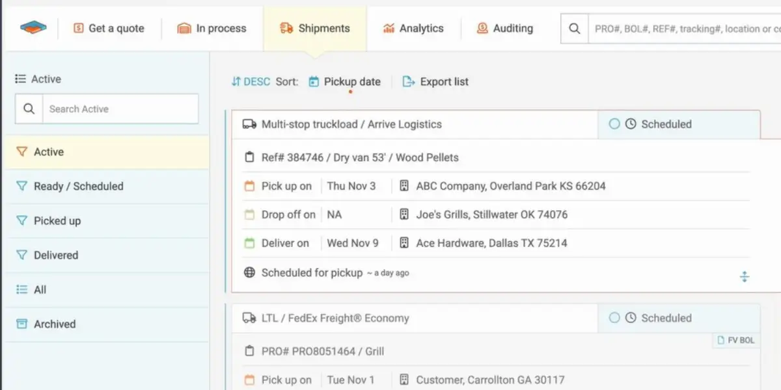Click the building icon beside Joe's Grills
Viewport: 781px width, 390px height.
click(404, 214)
